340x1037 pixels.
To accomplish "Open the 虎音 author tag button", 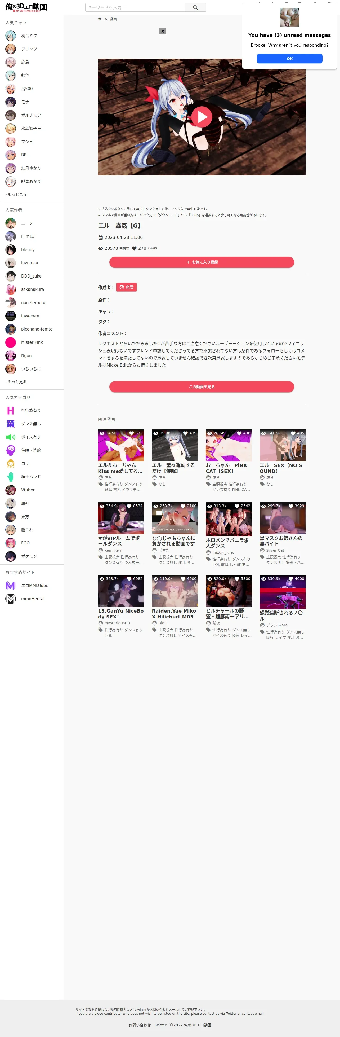I will [126, 287].
